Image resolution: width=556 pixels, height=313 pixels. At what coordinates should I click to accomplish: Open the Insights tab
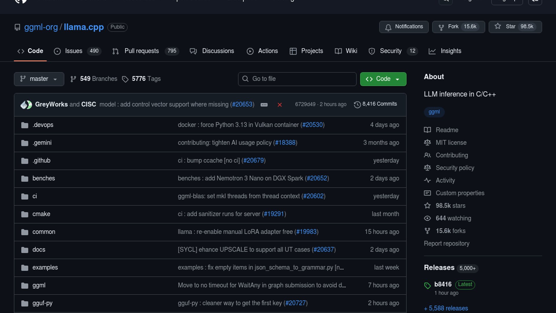click(x=445, y=51)
